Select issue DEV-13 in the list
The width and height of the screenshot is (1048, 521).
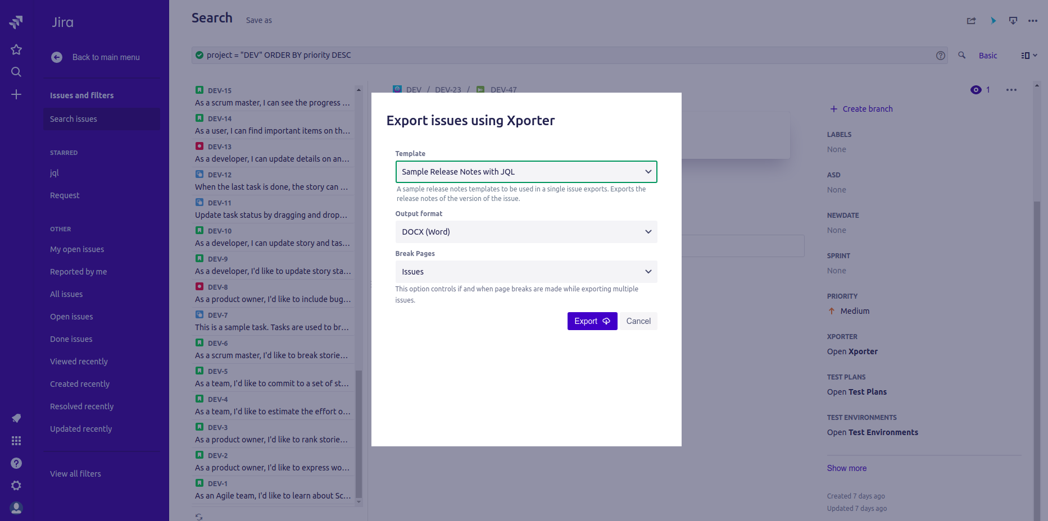[273, 153]
